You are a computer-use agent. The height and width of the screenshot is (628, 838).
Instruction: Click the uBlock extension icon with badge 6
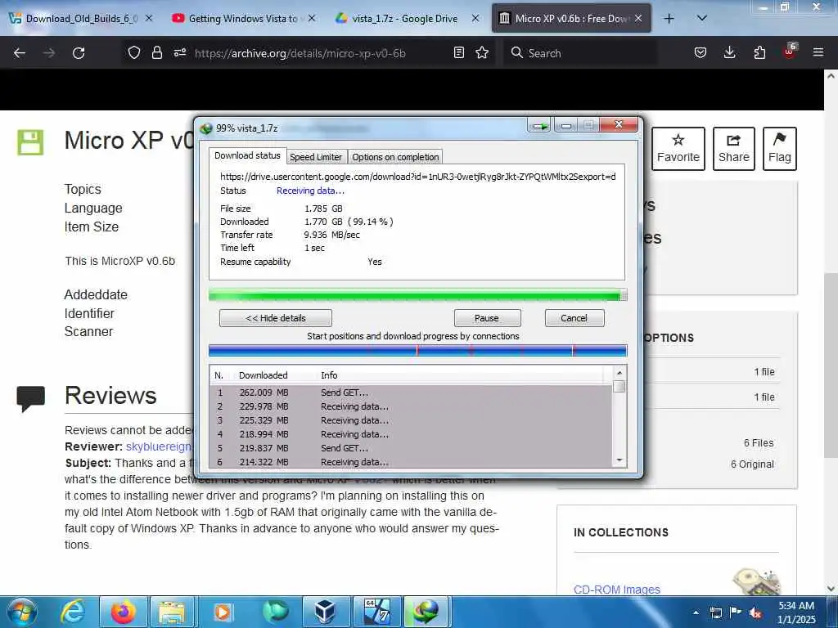coord(790,52)
